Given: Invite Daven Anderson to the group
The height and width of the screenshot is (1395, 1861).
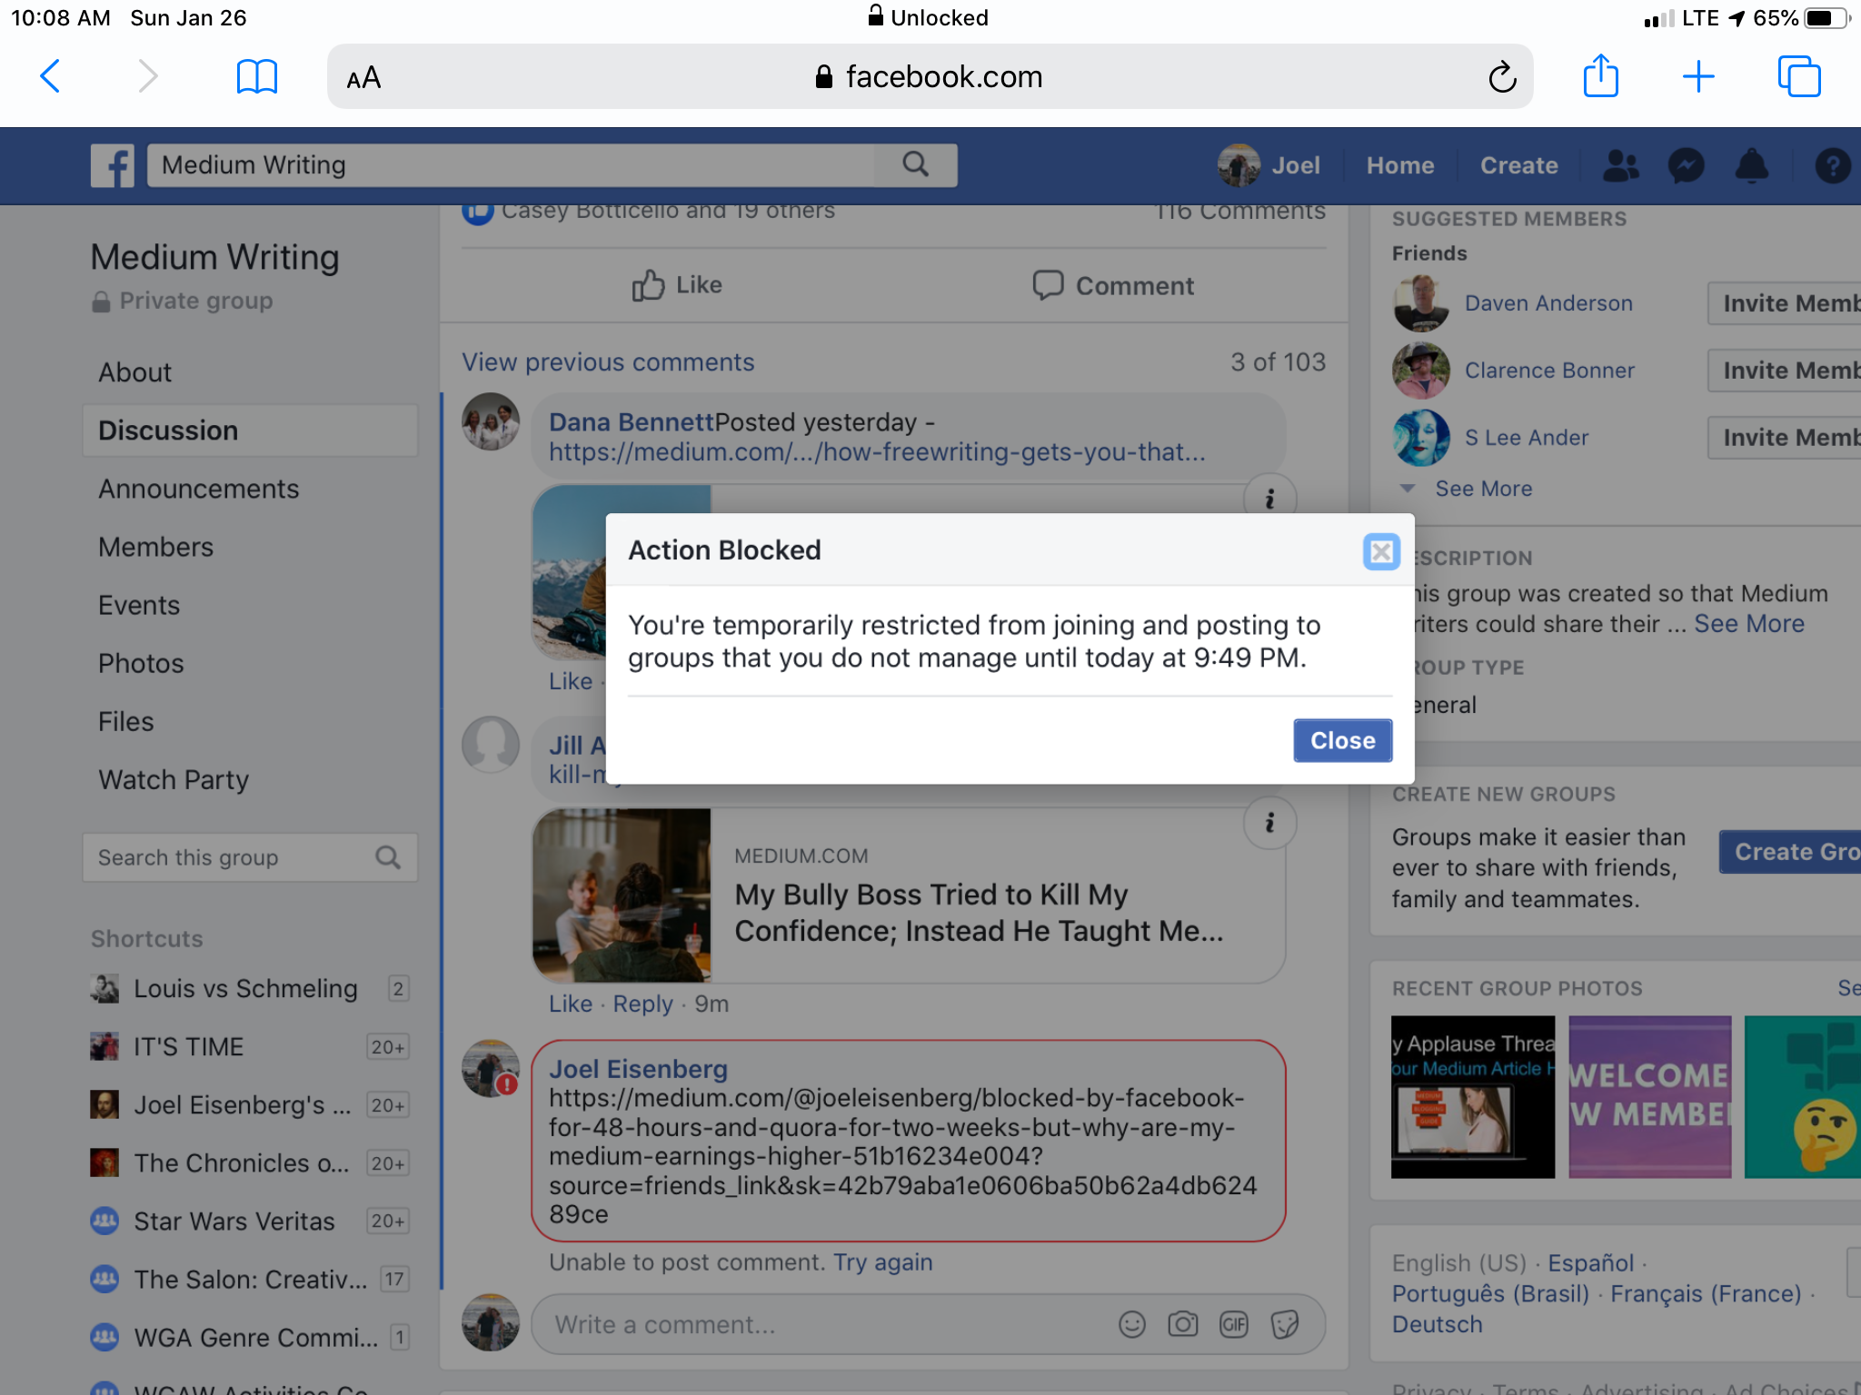Looking at the screenshot, I should pos(1785,302).
